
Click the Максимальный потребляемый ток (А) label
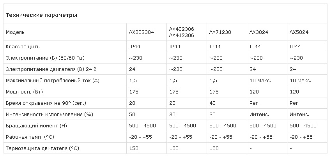[x=53, y=81]
